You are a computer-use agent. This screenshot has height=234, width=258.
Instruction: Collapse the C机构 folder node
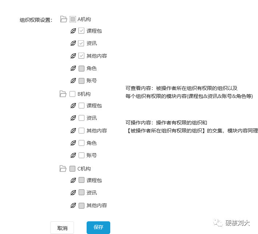point(63,169)
